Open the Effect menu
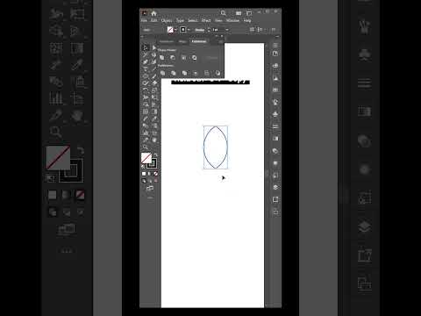 click(206, 20)
